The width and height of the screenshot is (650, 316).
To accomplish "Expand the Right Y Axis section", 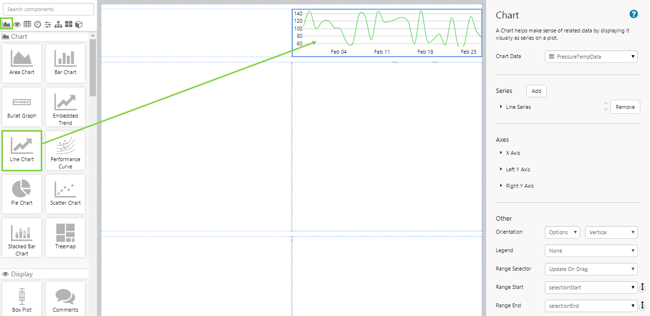I will (x=519, y=186).
